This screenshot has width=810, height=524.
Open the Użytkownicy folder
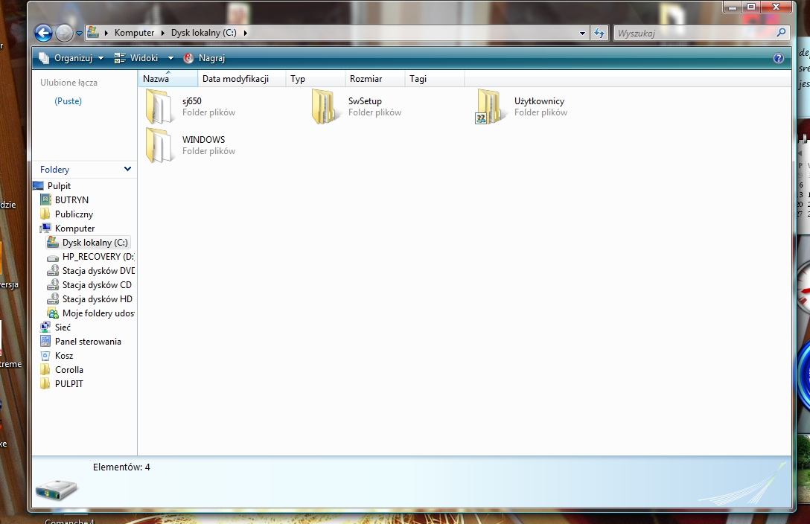pyautogui.click(x=538, y=101)
